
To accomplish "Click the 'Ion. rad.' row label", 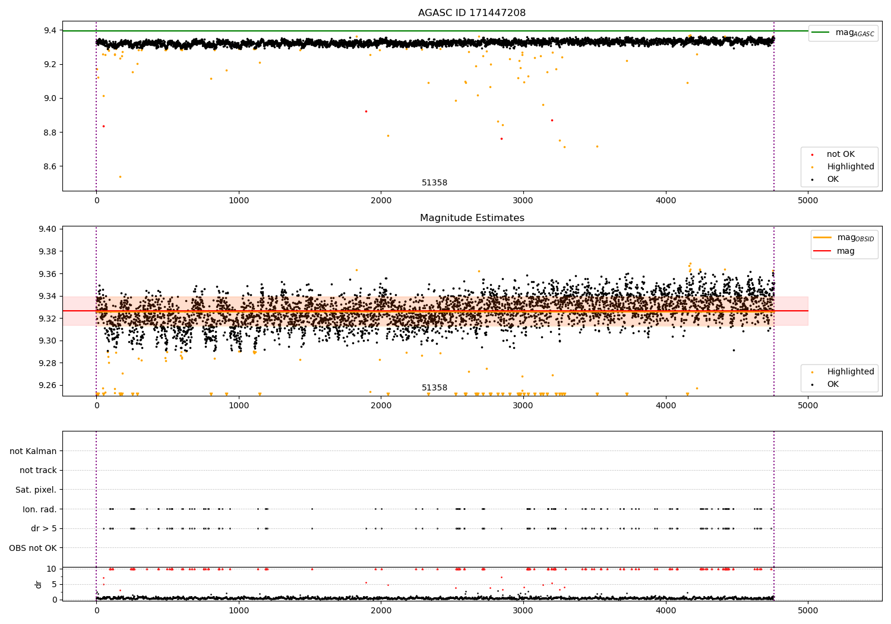I will (40, 509).
